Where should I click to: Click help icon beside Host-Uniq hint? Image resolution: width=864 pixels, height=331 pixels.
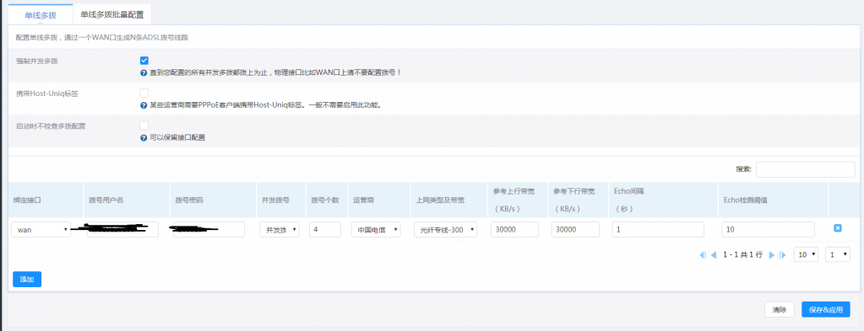pos(144,105)
